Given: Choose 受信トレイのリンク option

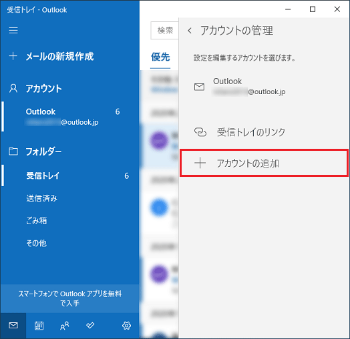Looking at the screenshot, I should (x=264, y=132).
